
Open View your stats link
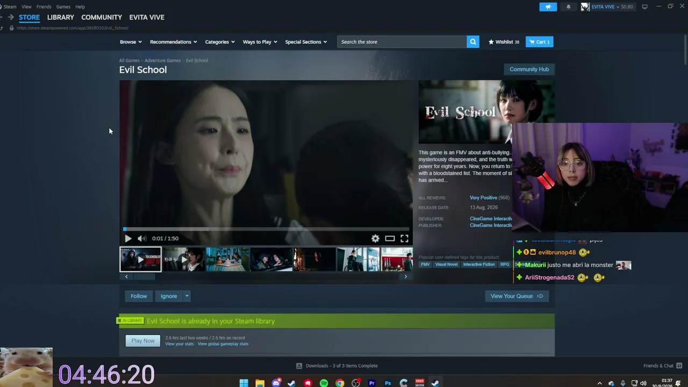pos(180,344)
